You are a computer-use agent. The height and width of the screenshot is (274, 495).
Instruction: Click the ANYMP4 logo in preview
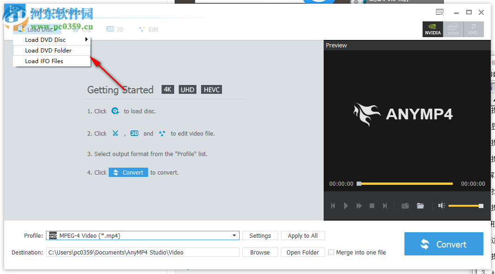(403, 114)
